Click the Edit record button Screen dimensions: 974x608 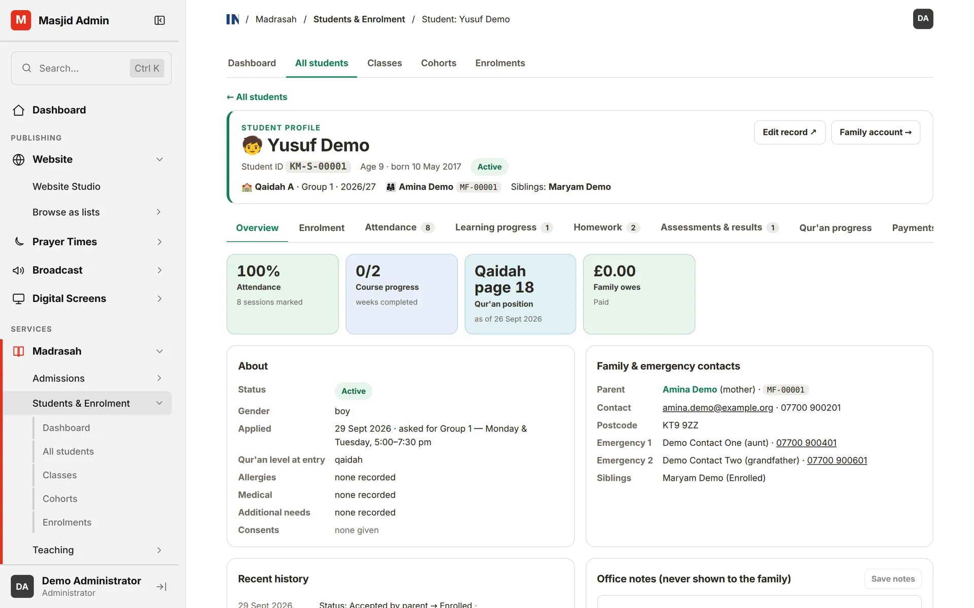tap(789, 132)
